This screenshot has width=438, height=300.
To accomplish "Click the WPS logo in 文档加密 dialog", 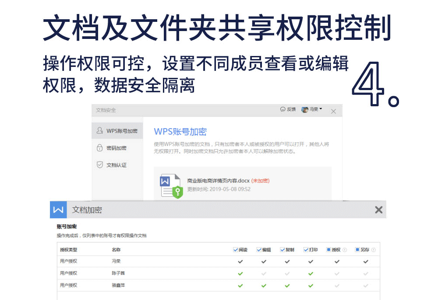I will 58,210.
